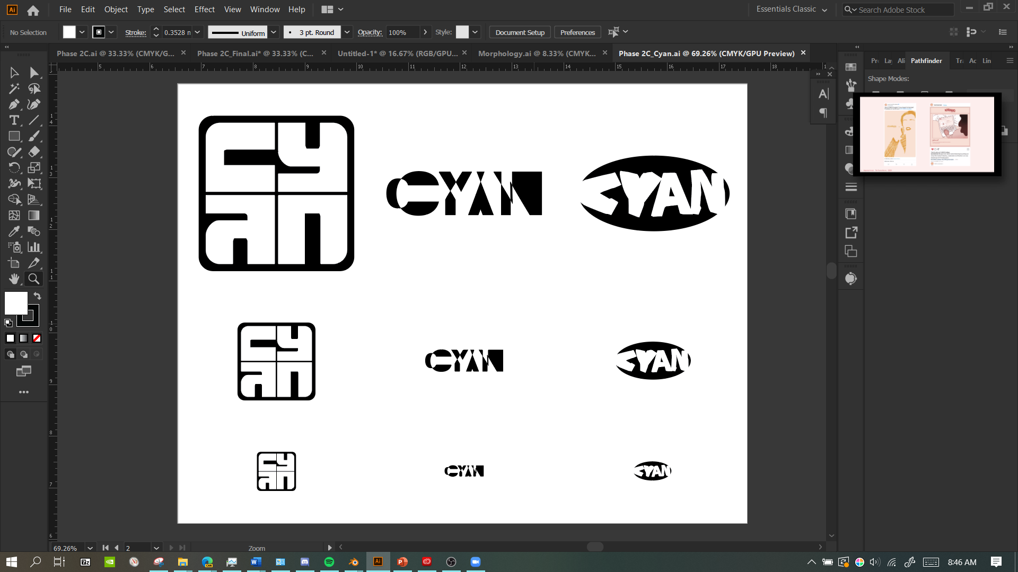Enable Draw Behind mode

tap(23, 354)
